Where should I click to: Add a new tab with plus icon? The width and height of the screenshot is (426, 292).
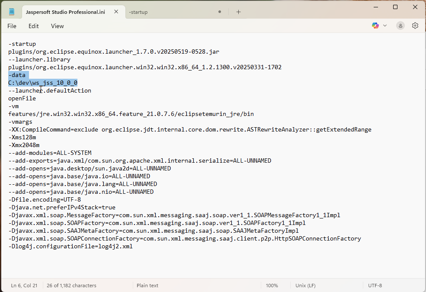click(238, 12)
